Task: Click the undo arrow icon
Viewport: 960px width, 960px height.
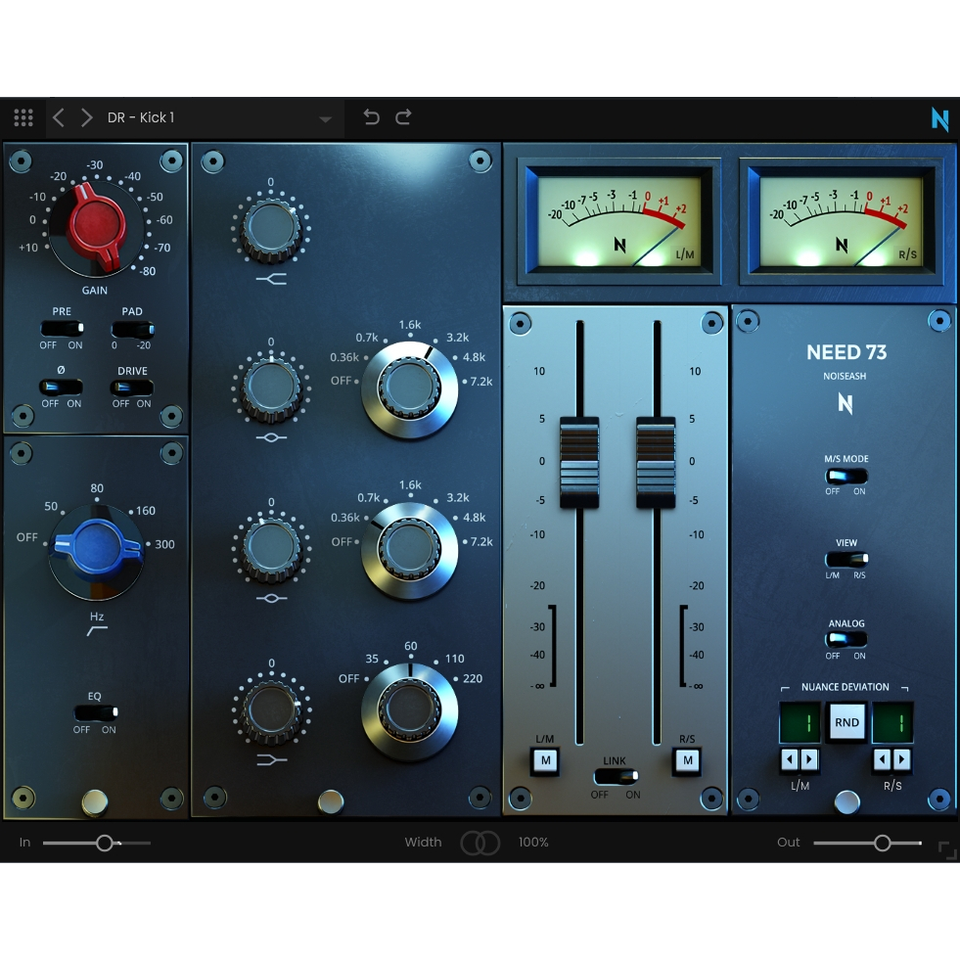Action: pos(371,117)
